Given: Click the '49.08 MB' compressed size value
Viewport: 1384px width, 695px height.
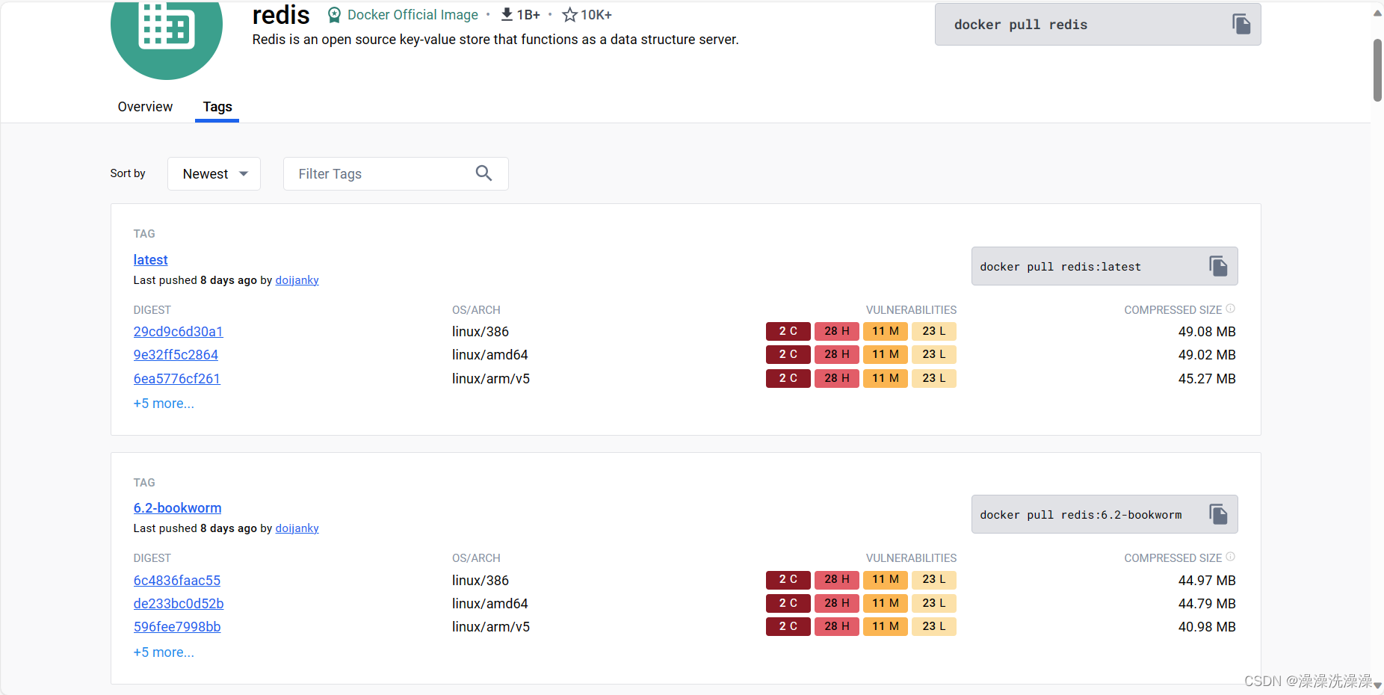Looking at the screenshot, I should [x=1207, y=332].
